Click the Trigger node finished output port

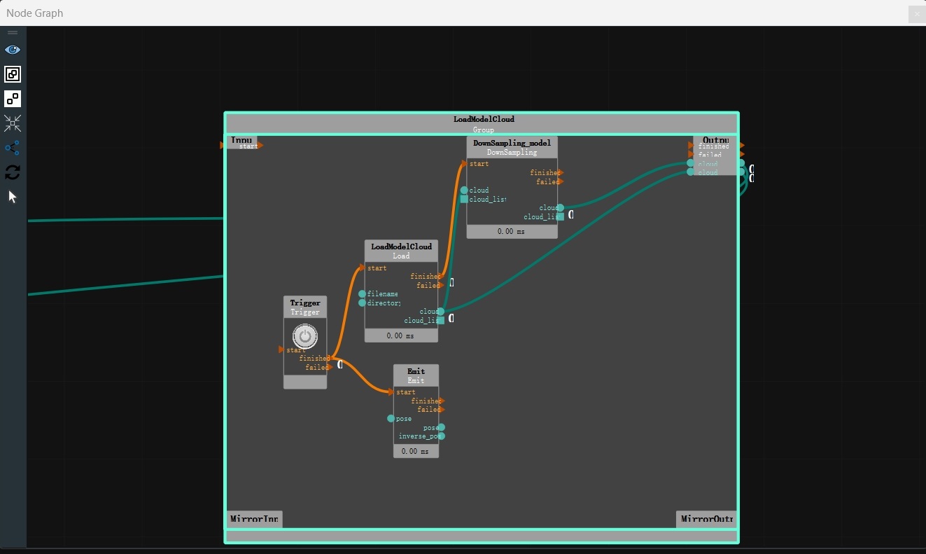click(x=331, y=358)
